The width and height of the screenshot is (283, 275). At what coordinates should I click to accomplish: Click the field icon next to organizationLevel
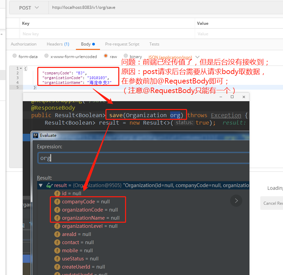tap(57, 226)
